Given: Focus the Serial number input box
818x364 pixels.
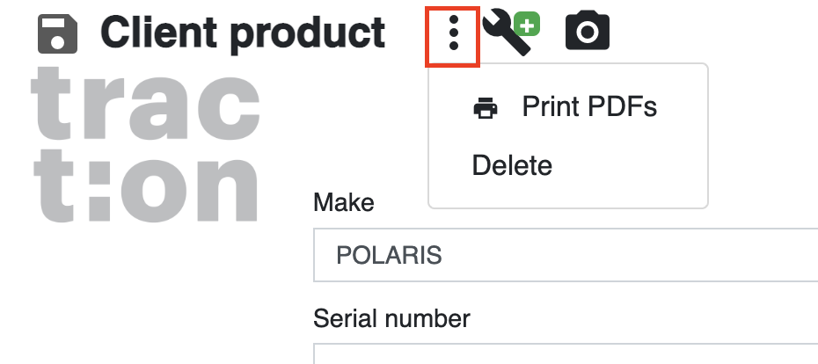Looking at the screenshot, I should [x=566, y=353].
